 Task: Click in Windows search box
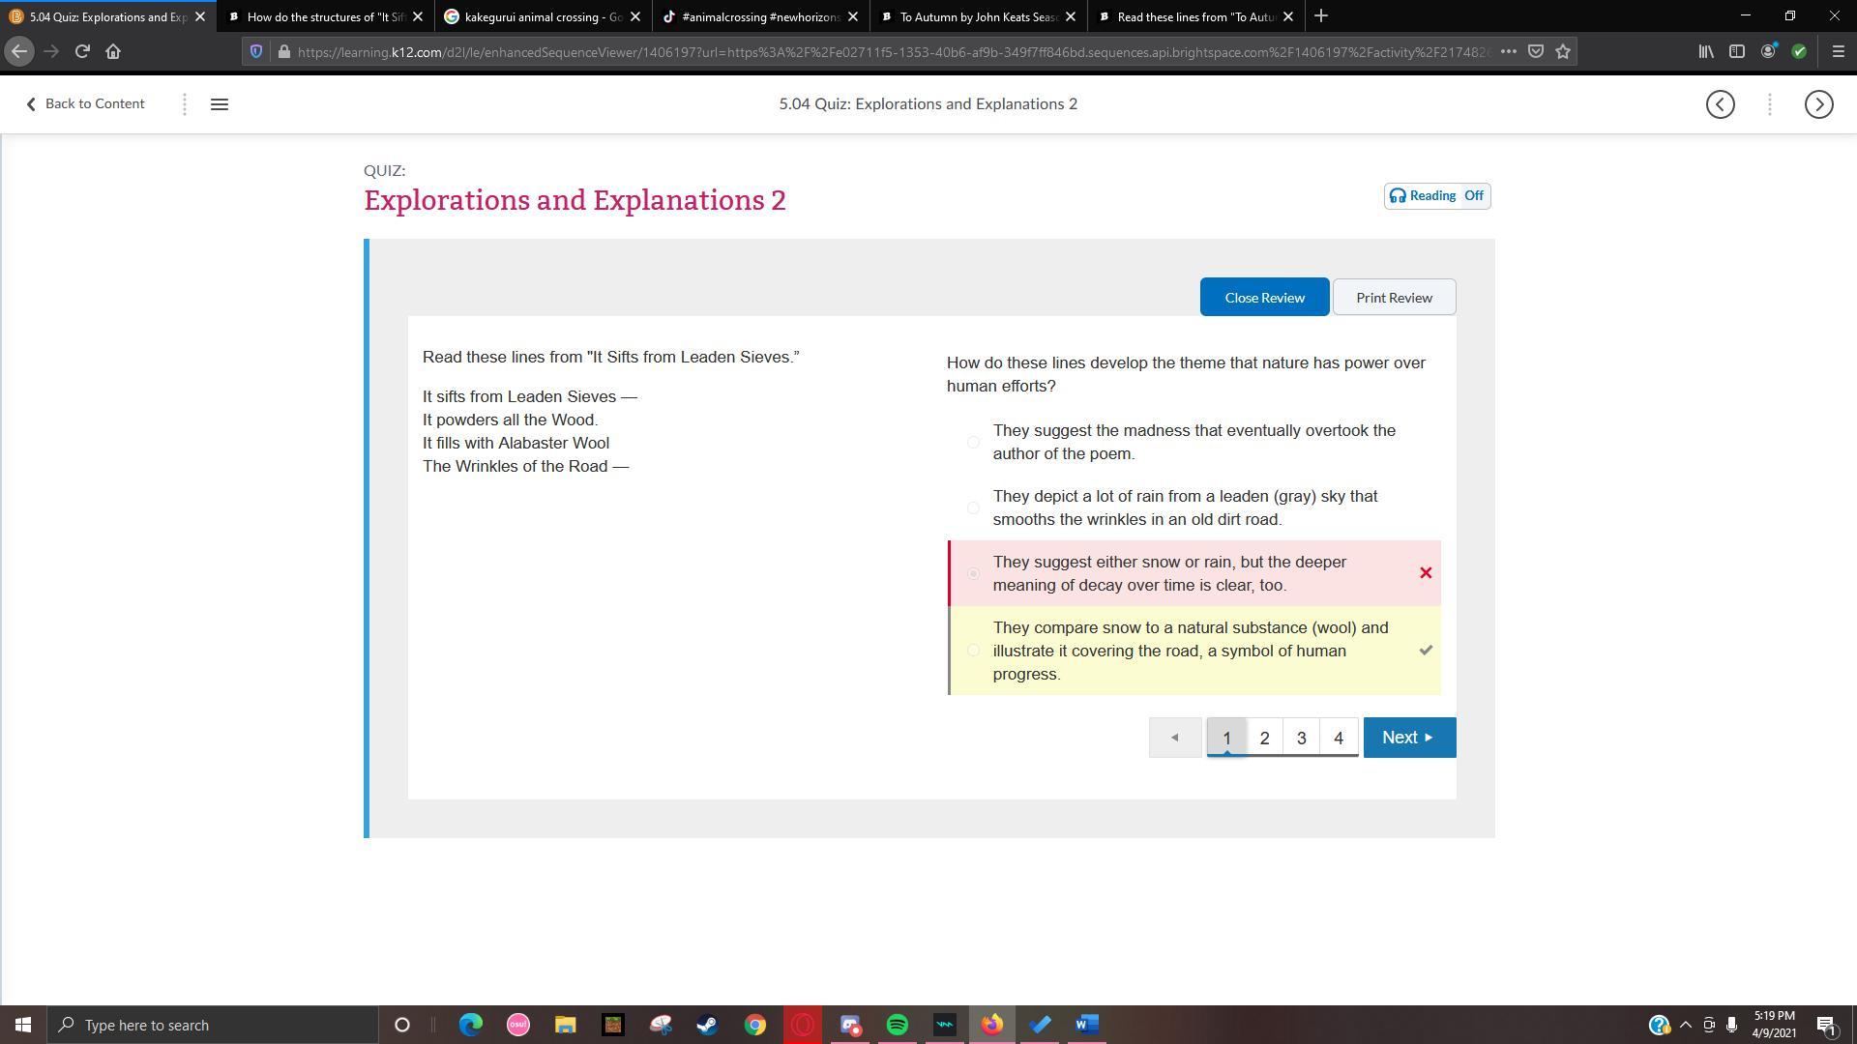(213, 1025)
